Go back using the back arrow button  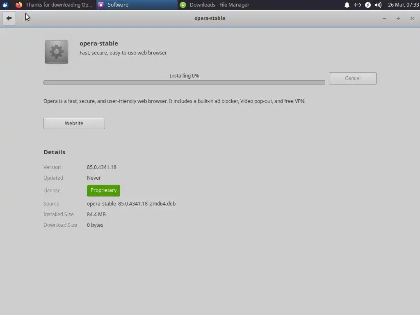pos(9,18)
